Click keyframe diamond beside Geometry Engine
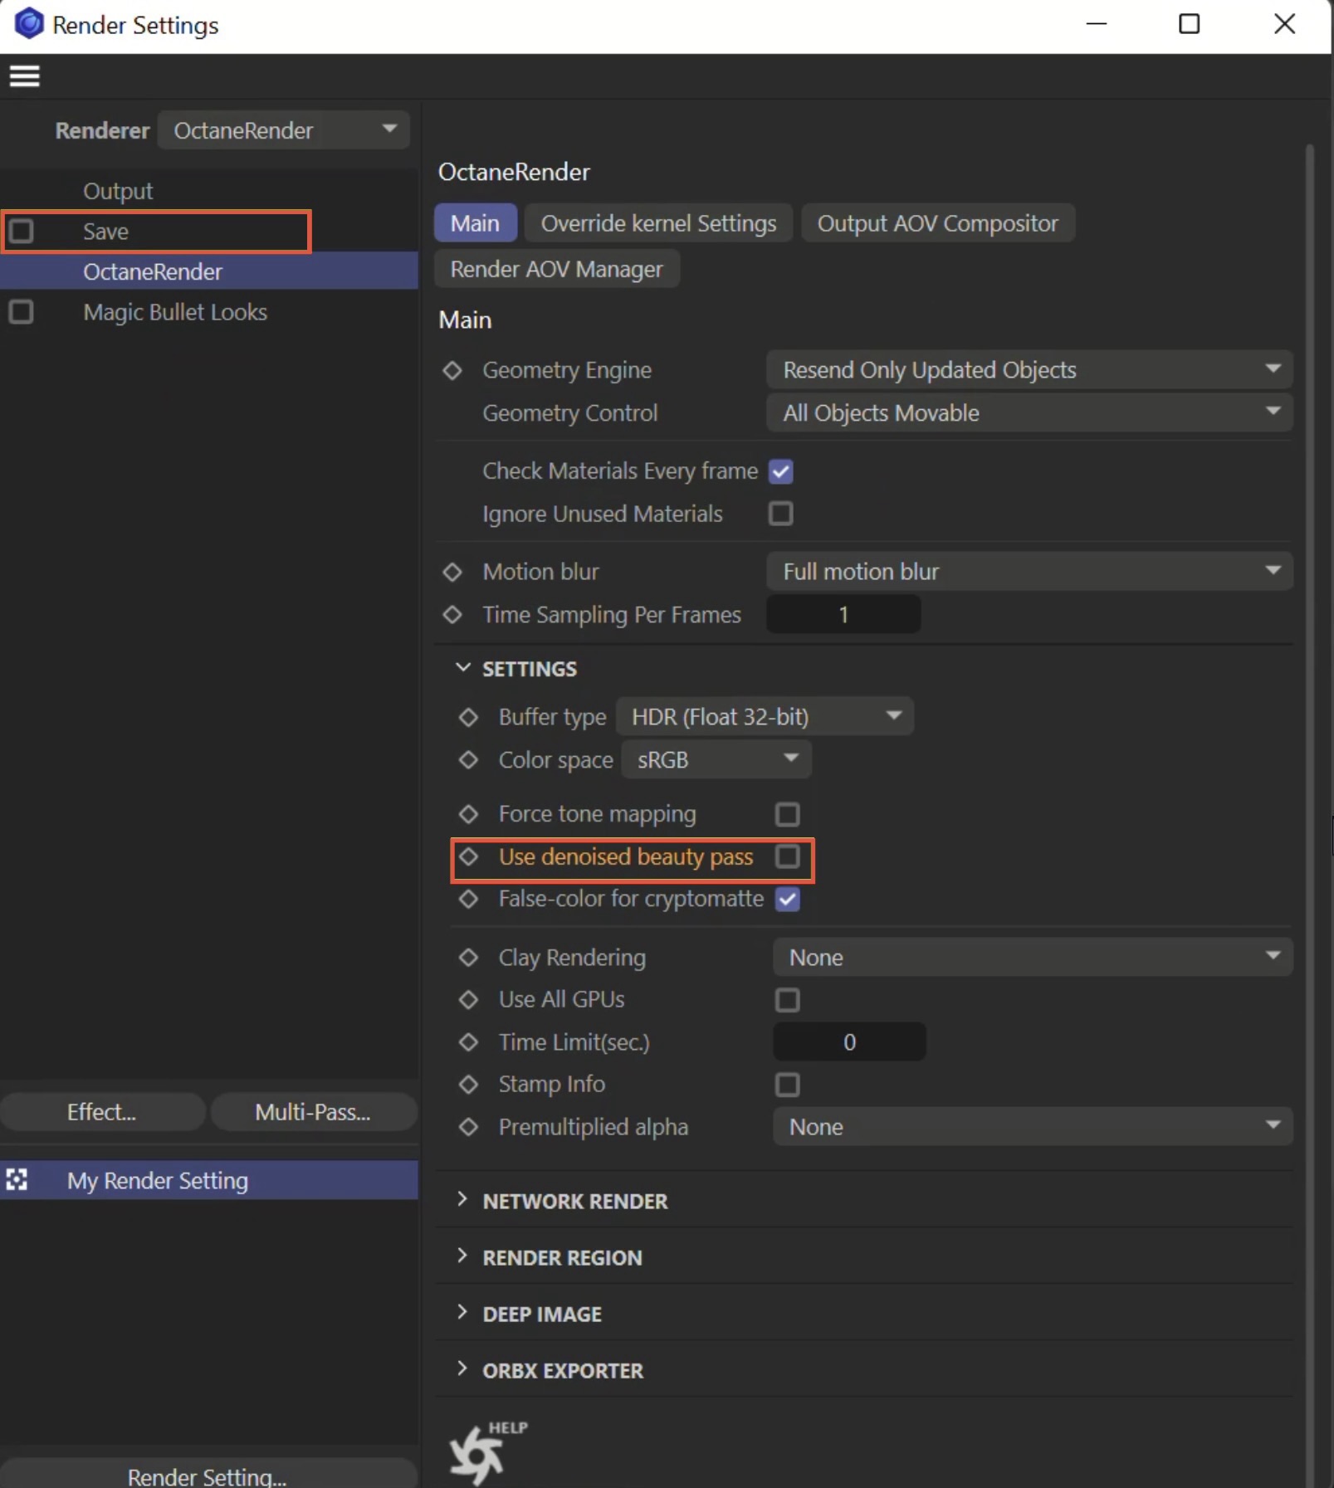 [452, 370]
